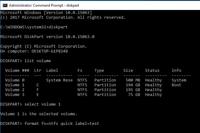Click the 'Fs' column header
The image size is (200, 133).
click(x=80, y=71)
